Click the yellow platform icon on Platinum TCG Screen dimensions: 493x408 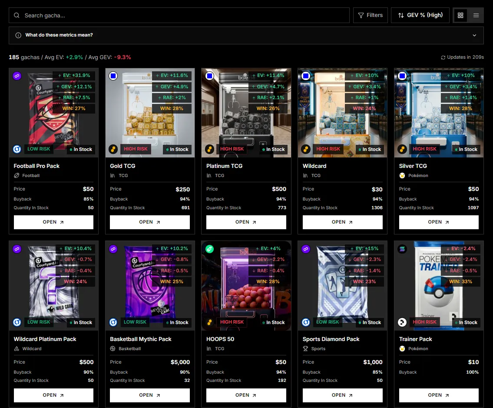[x=210, y=149]
